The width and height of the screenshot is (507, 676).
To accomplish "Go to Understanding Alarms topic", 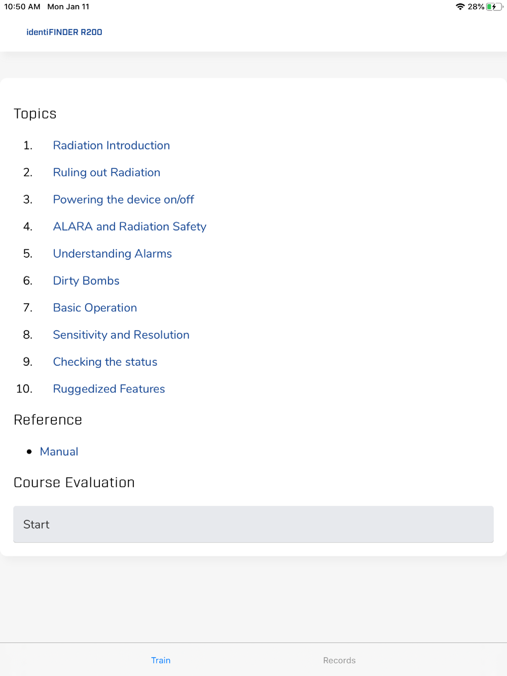I will point(112,254).
